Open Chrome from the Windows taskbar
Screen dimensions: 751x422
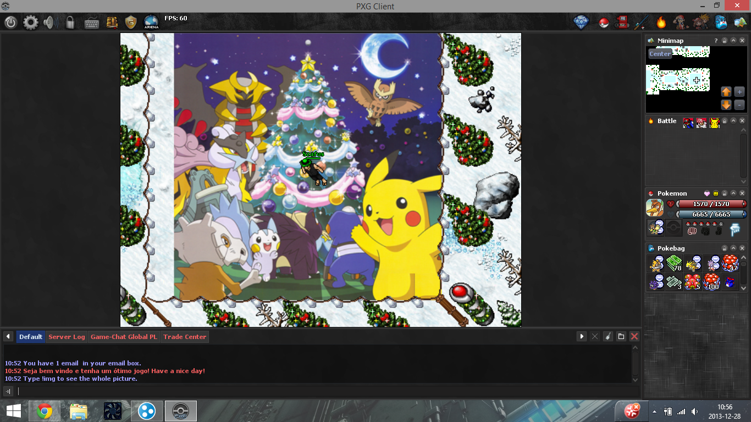[45, 411]
